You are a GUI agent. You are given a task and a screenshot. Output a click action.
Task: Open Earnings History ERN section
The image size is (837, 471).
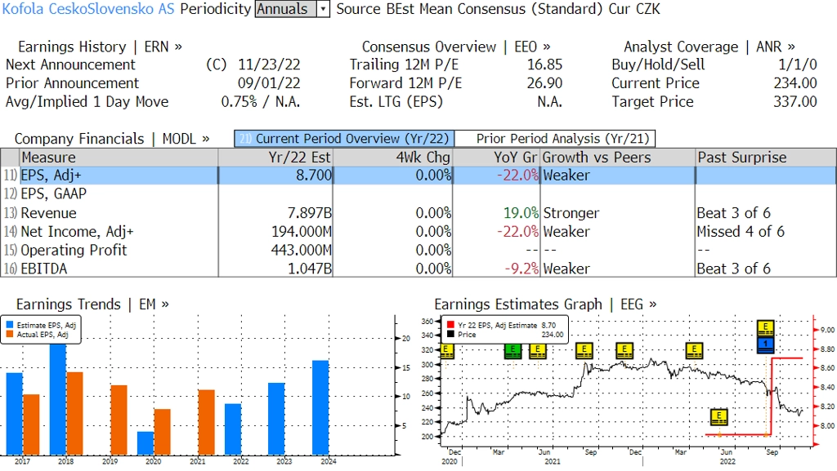pos(100,47)
